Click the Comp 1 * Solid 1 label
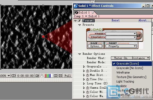Screen dimensions: 153x100 87,16
